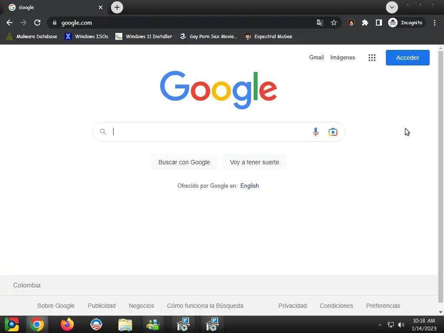Show hidden system tray icons
Image resolution: width=444 pixels, height=333 pixels.
click(x=380, y=325)
